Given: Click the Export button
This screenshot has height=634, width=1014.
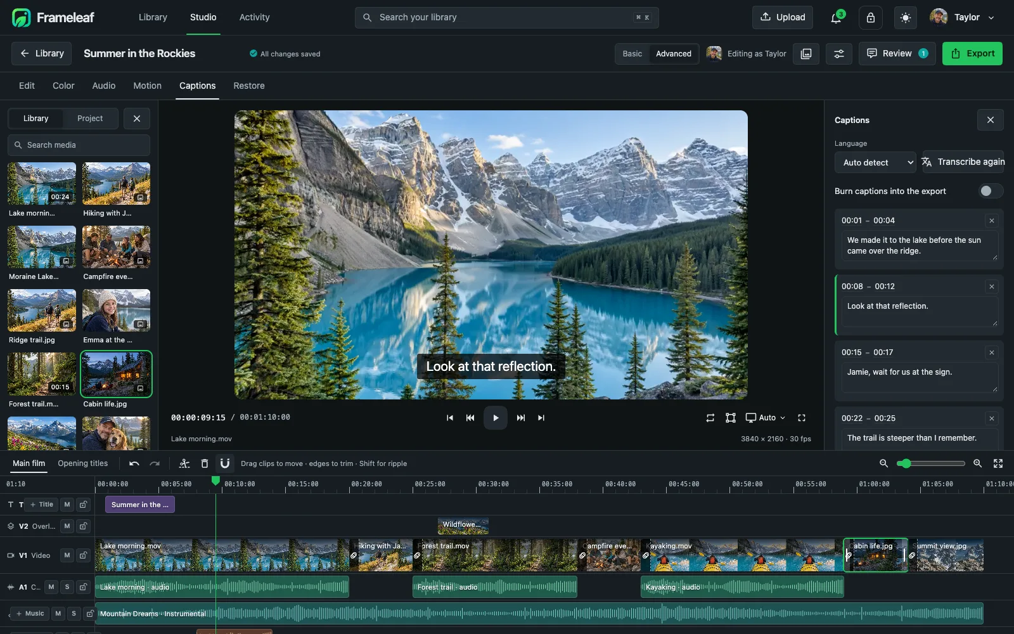Looking at the screenshot, I should coord(972,54).
